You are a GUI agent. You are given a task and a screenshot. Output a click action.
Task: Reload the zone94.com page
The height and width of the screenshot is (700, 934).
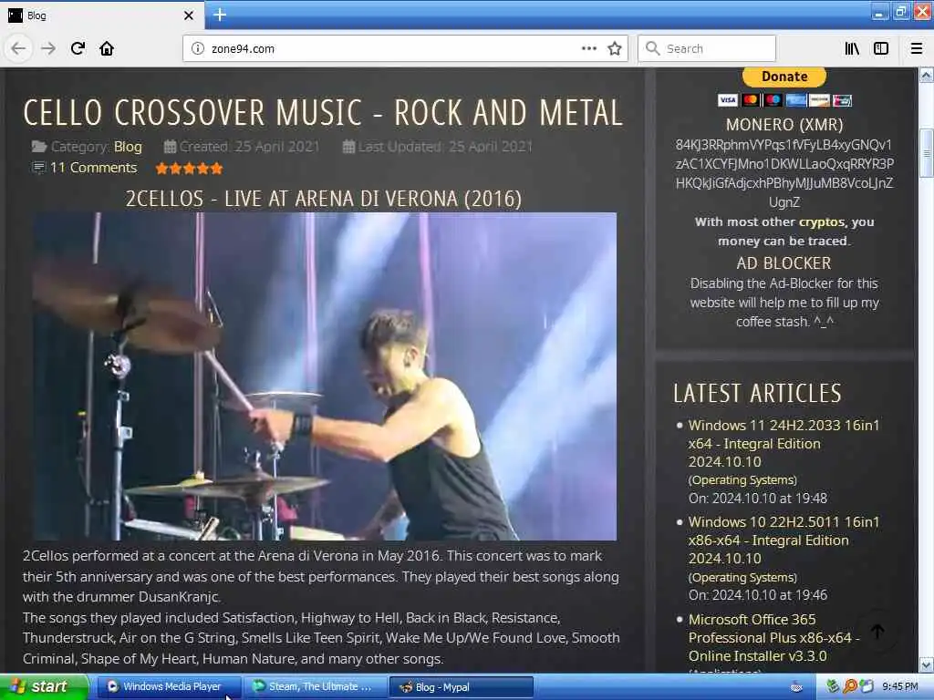(x=78, y=48)
